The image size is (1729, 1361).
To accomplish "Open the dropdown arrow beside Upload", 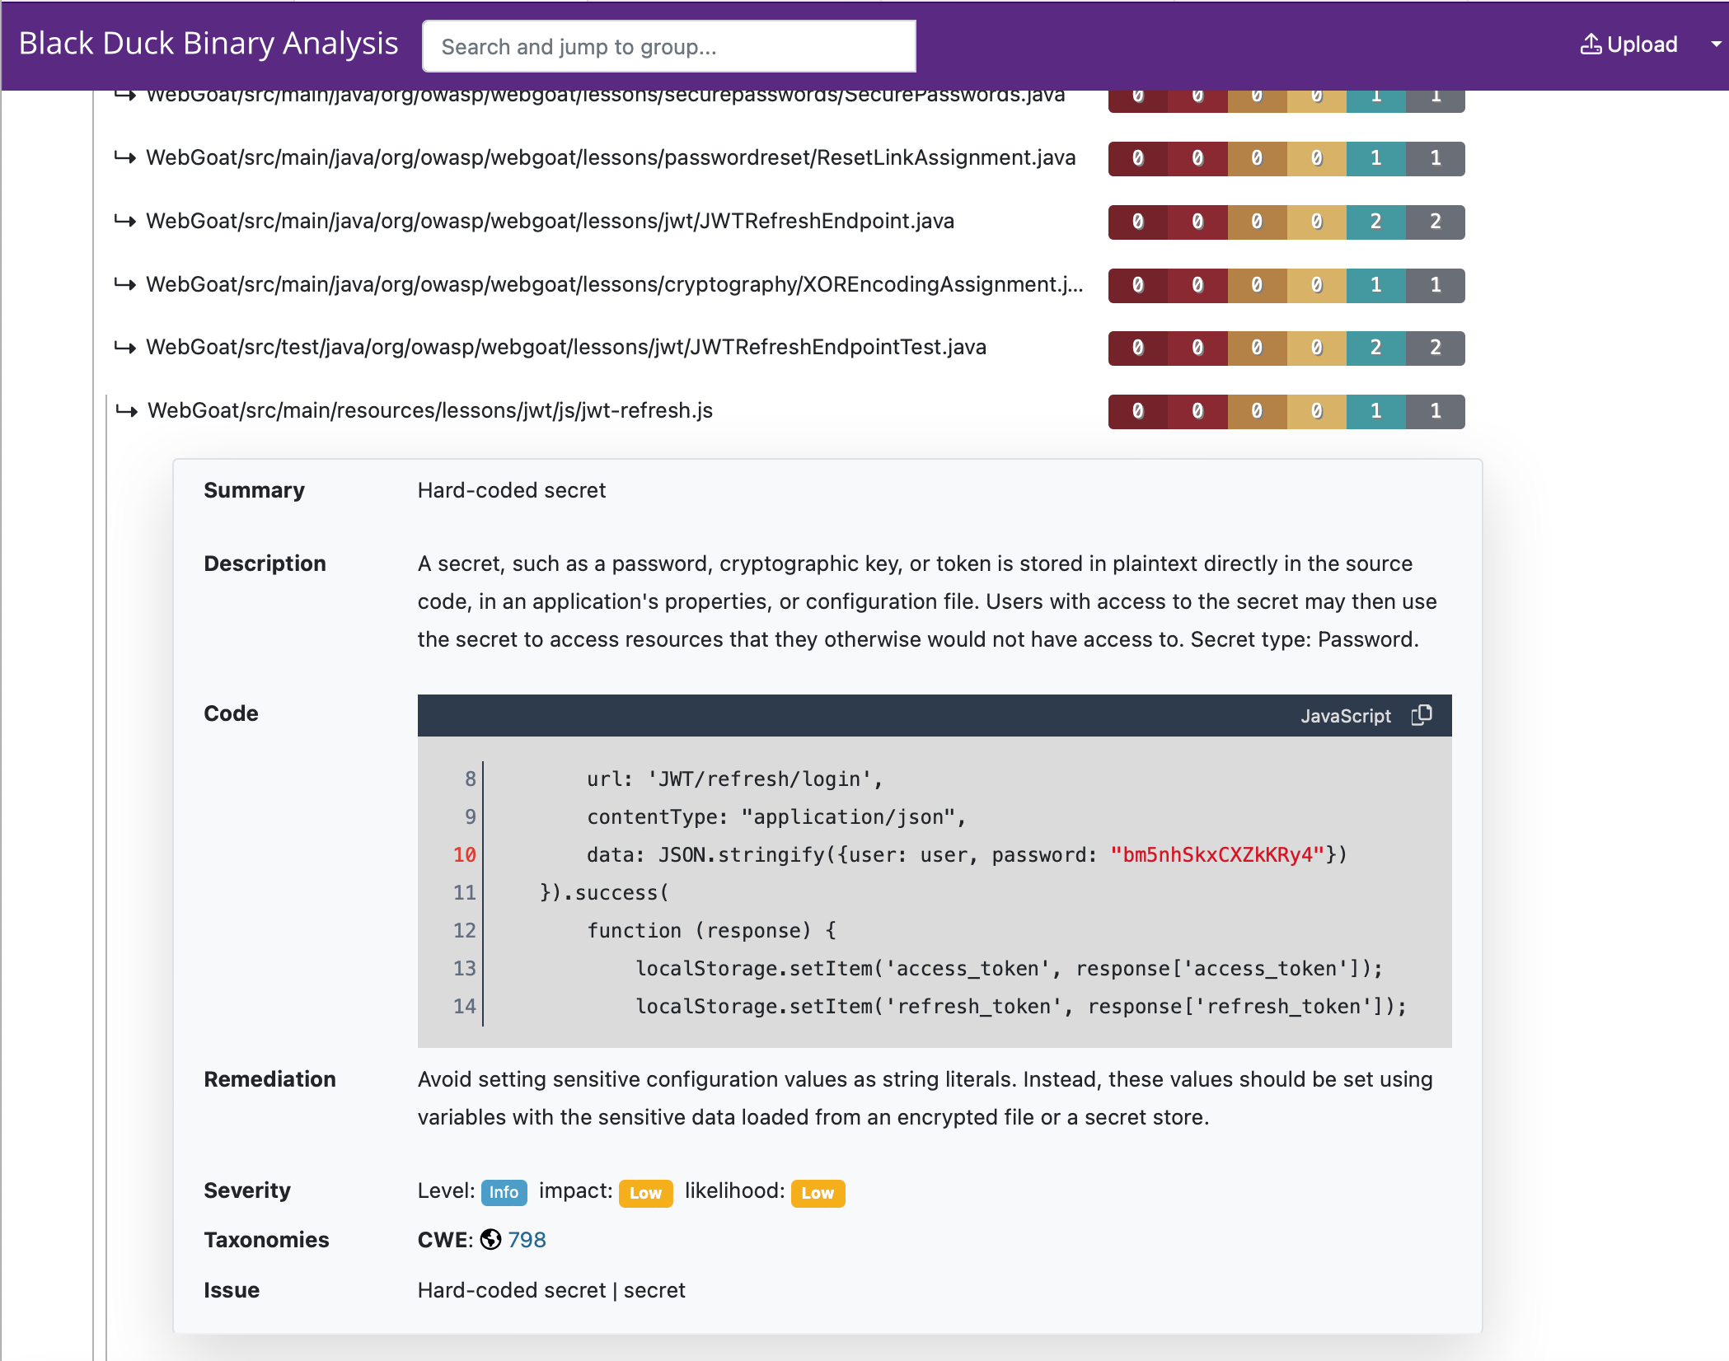I will coord(1713,44).
